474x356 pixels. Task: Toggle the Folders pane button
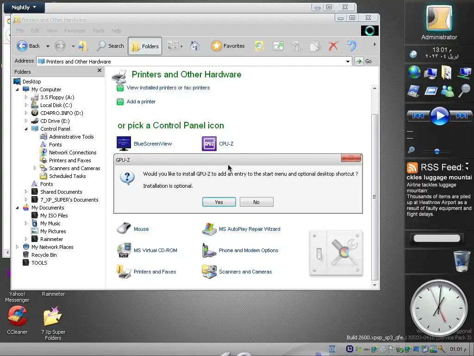(145, 46)
